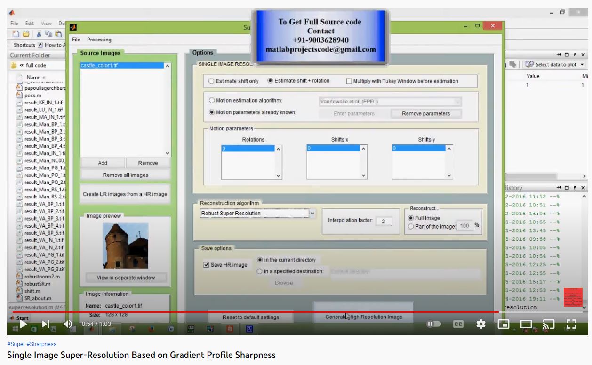Click Paste icon in MATLAB toolbar

(x=58, y=33)
